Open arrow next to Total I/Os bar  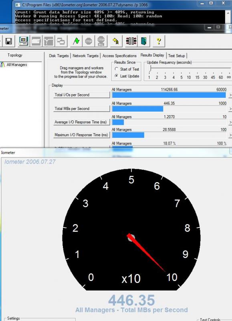(230, 95)
